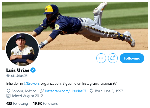Click the @LuisUrias03 handle
The width and height of the screenshot is (150, 108).
click(x=17, y=76)
